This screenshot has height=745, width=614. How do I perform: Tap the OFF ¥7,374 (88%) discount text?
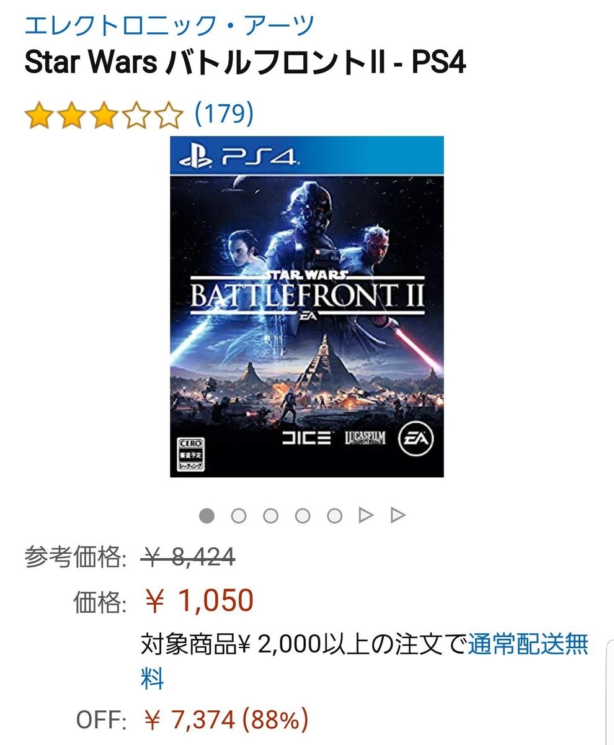tap(226, 720)
